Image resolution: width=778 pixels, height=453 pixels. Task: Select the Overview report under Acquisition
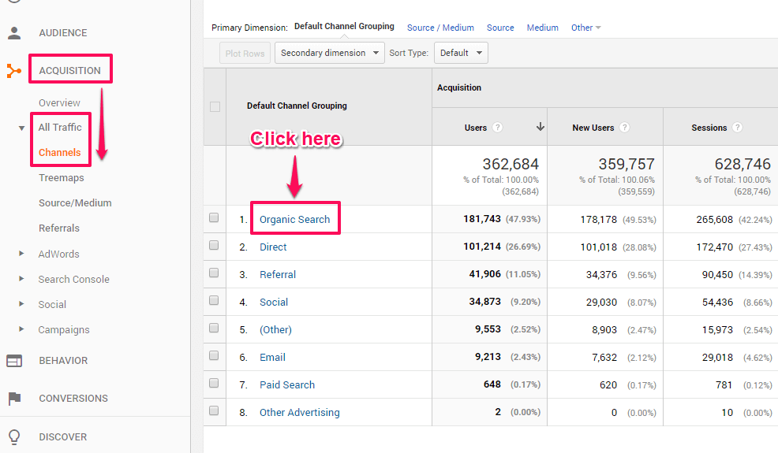tap(59, 103)
